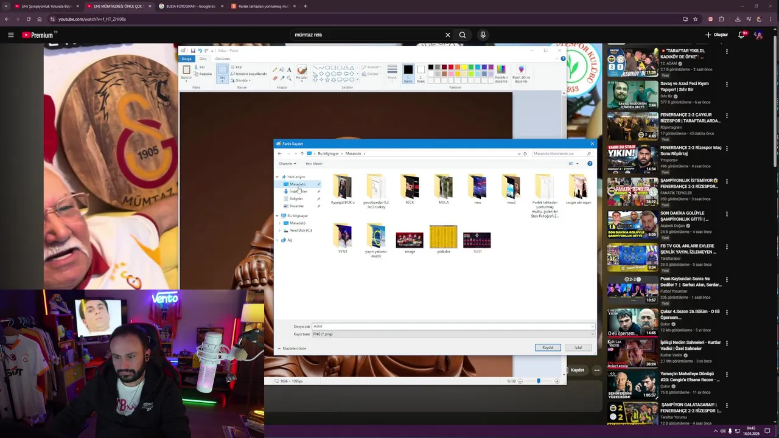Collapse the Hızlı erişim tree node

click(277, 176)
